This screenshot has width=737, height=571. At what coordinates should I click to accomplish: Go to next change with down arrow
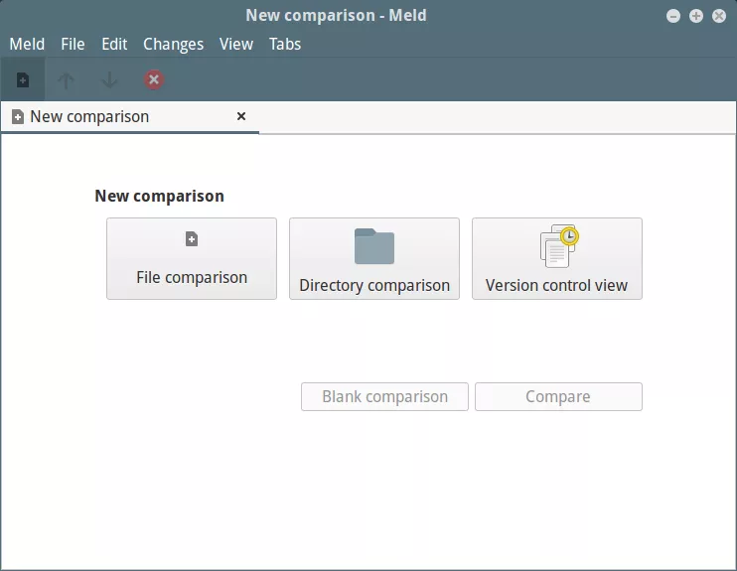[x=110, y=80]
